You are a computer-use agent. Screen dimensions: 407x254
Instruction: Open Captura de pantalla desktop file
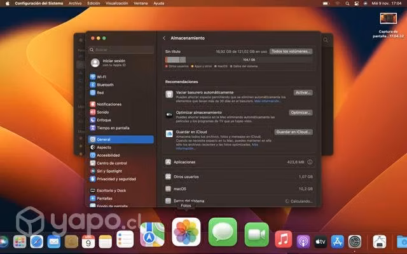coord(389,25)
